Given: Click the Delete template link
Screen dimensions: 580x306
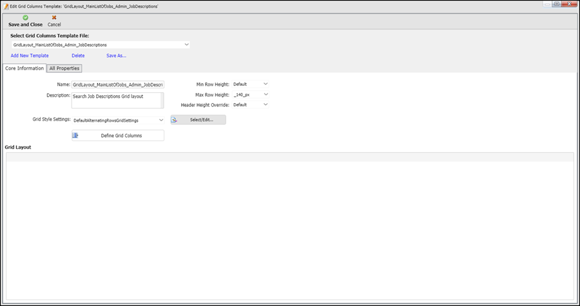Looking at the screenshot, I should tap(78, 56).
